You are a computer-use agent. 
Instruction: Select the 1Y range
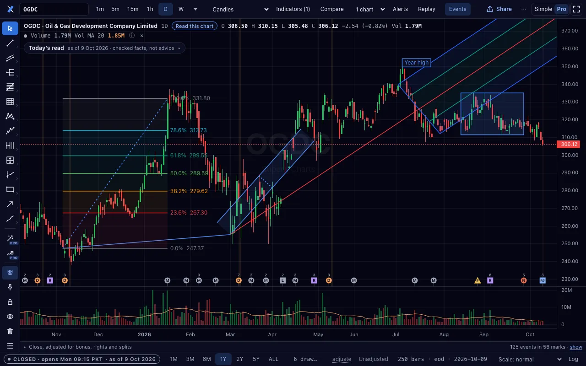click(223, 359)
